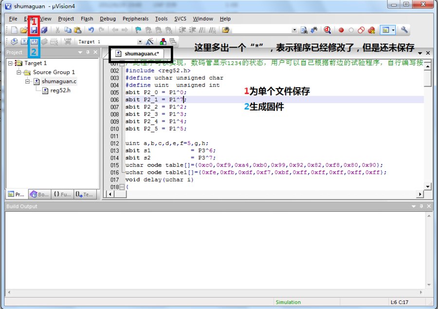
Task: Click Simulation in the status bar
Action: 290,302
